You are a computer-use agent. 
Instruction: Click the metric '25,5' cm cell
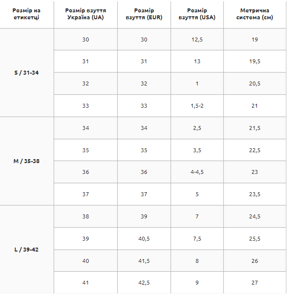coord(255,239)
